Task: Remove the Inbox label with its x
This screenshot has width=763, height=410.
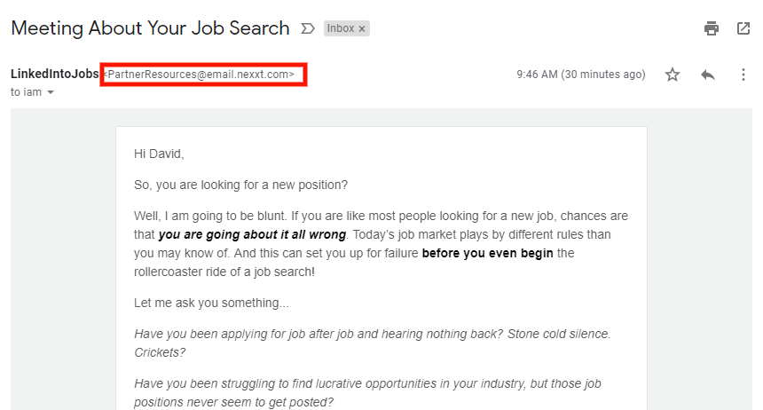Action: click(362, 29)
